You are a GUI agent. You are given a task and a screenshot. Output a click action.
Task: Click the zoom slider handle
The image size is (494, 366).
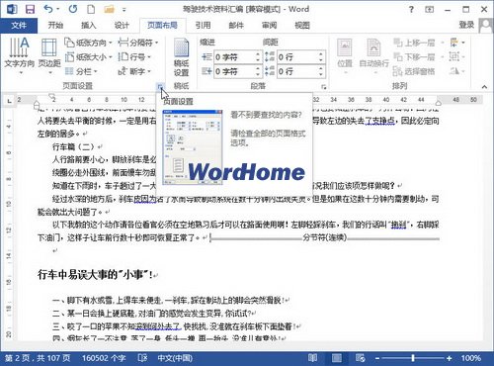click(x=413, y=358)
